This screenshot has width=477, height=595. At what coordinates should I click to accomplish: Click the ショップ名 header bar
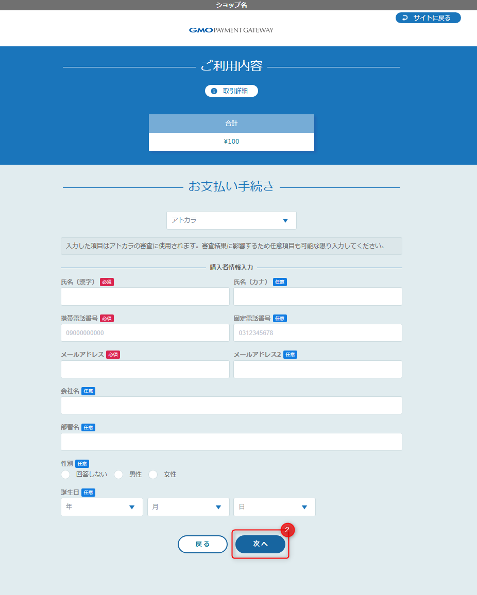(x=230, y=4)
